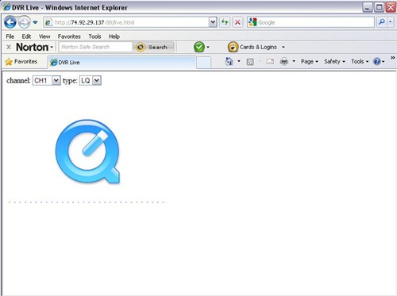The width and height of the screenshot is (397, 296).
Task: Open the File menu
Action: click(x=10, y=37)
